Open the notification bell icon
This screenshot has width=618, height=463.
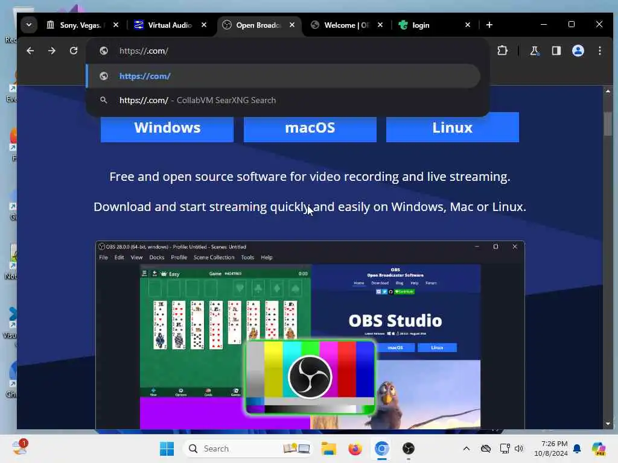click(577, 449)
